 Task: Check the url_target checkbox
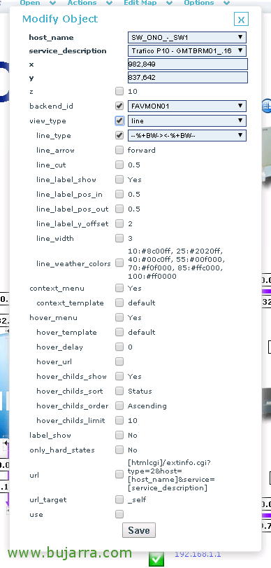point(119,499)
